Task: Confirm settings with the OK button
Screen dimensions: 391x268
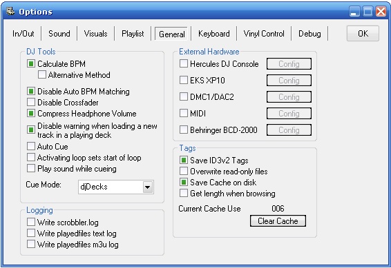Action: tap(363, 33)
